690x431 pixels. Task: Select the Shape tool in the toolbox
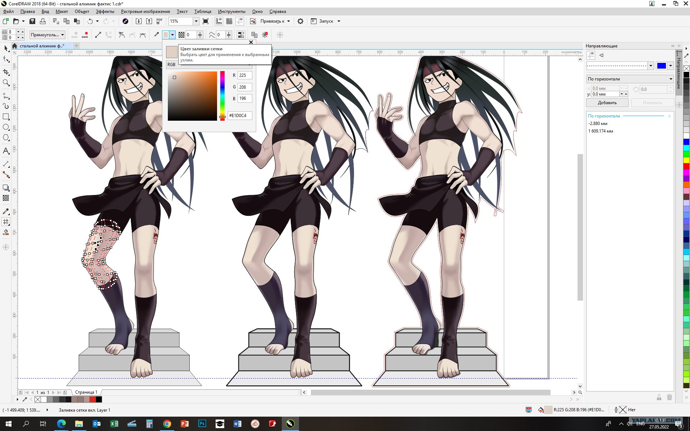click(x=6, y=59)
